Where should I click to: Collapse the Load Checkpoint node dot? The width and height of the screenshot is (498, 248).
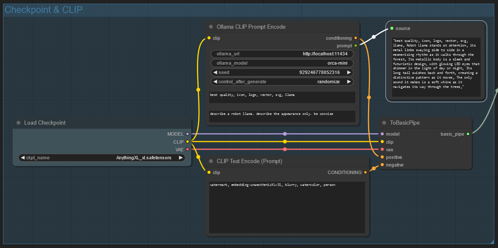point(19,123)
